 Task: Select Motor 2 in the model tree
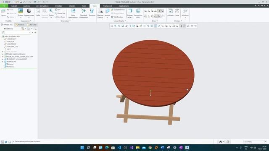pos(9,67)
